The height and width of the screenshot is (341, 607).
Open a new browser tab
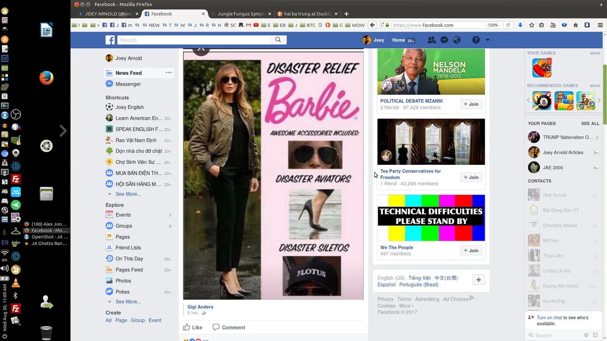[x=346, y=14]
